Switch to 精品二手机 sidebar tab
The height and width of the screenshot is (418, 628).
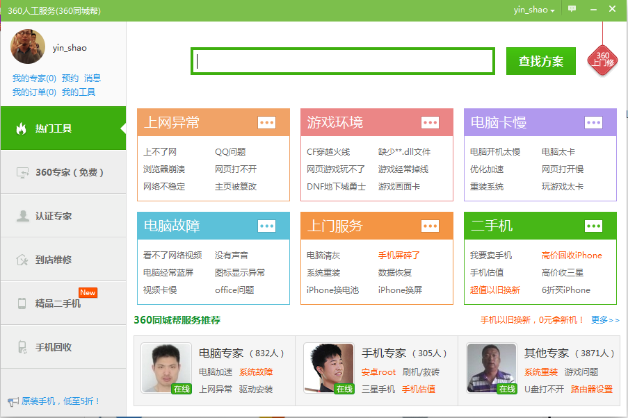[63, 303]
